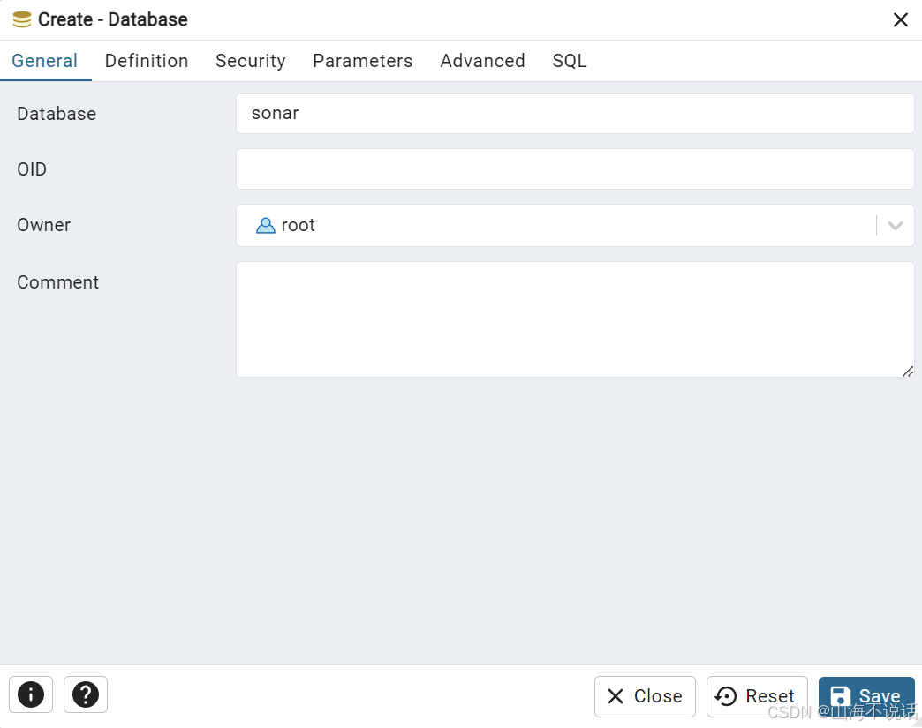Click the user icon beside root owner
Image resolution: width=922 pixels, height=728 pixels.
pos(265,225)
